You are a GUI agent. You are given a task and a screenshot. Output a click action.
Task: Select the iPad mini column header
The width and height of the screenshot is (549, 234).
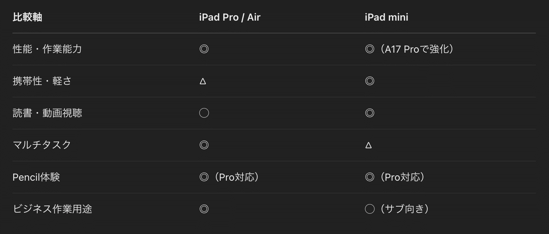click(387, 17)
